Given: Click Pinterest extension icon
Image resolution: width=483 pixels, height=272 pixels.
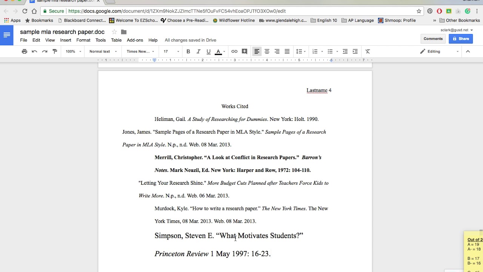Looking at the screenshot, I should pos(430,11).
